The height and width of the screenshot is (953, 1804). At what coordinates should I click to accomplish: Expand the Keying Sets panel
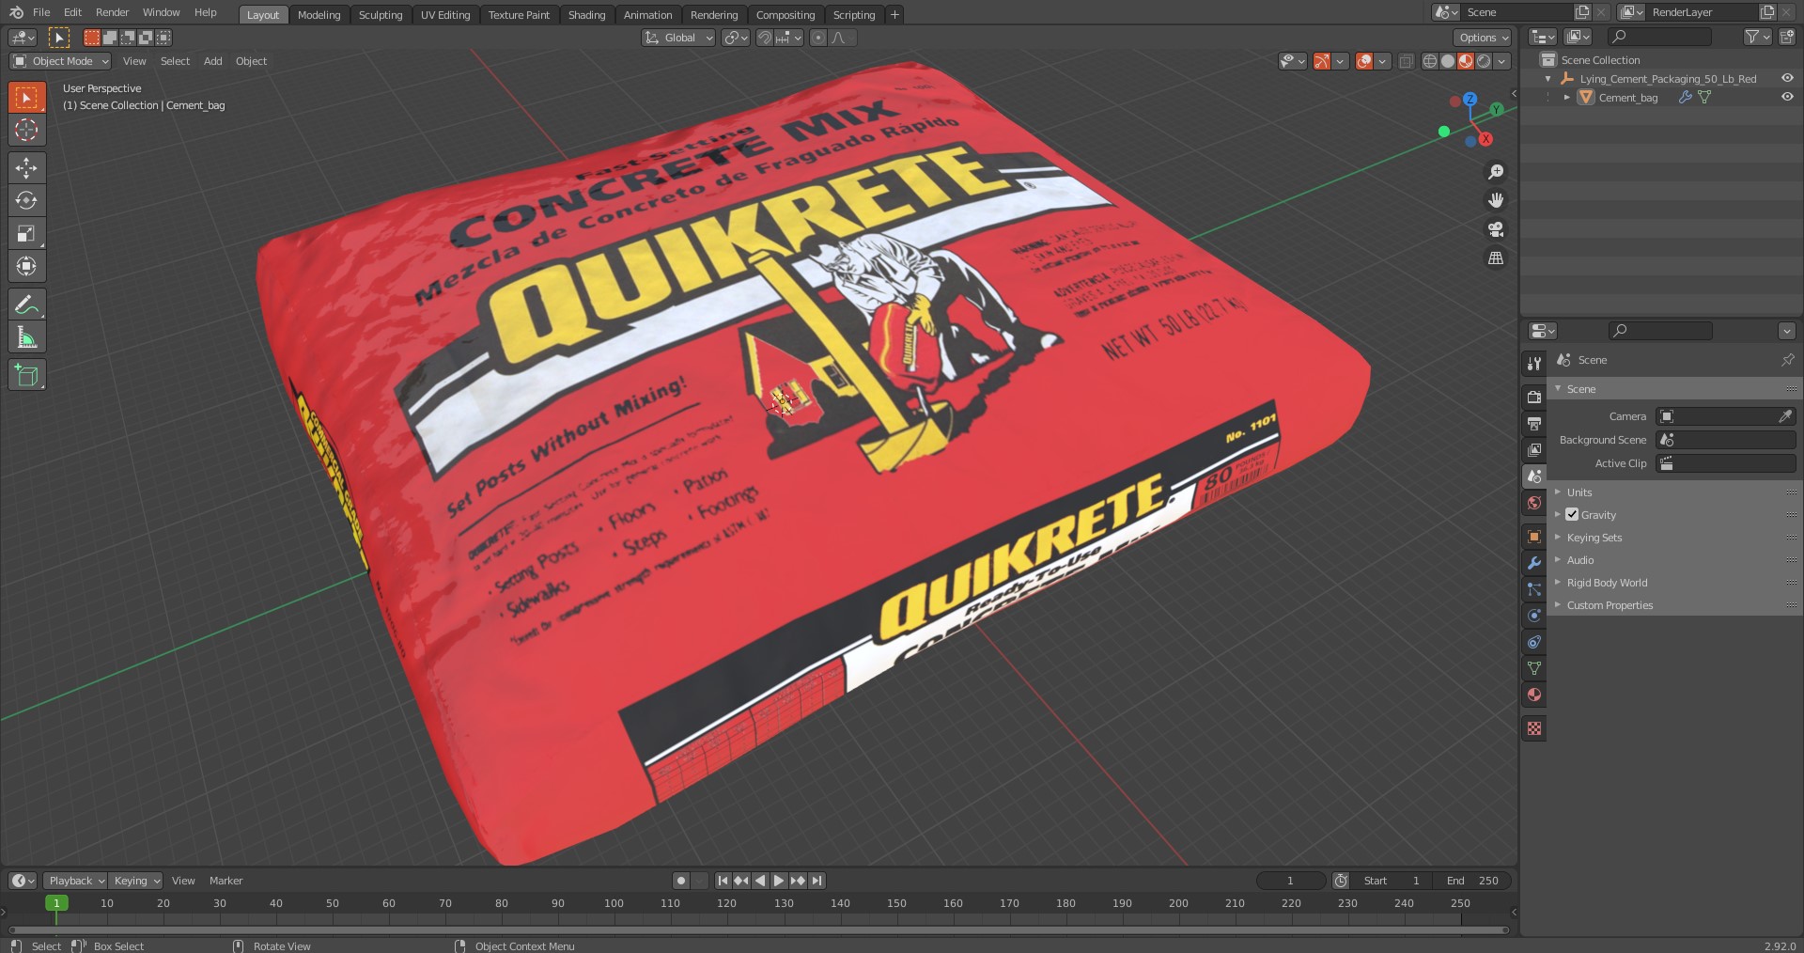[x=1594, y=538]
